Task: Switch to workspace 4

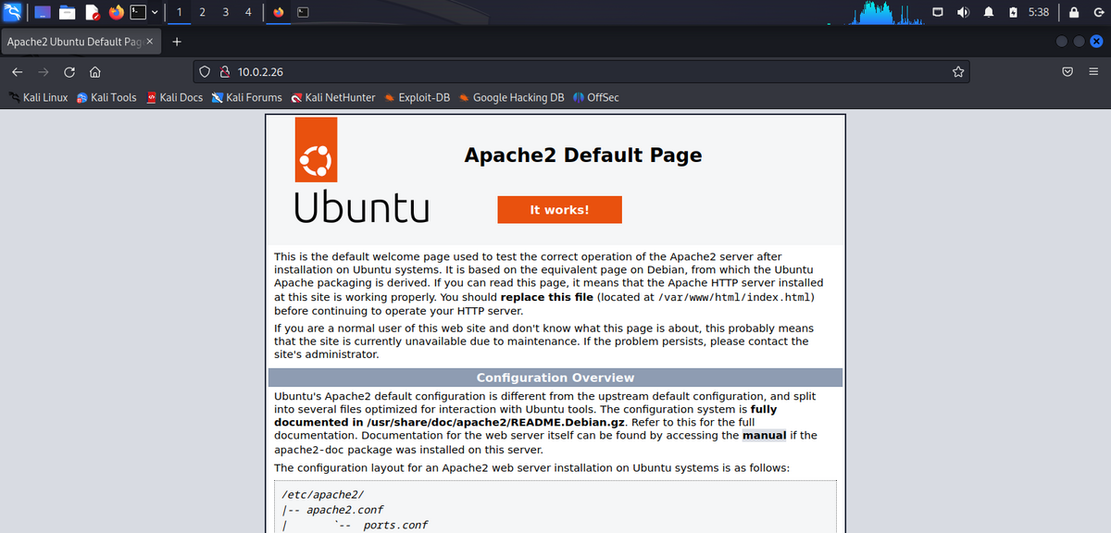Action: (x=248, y=12)
